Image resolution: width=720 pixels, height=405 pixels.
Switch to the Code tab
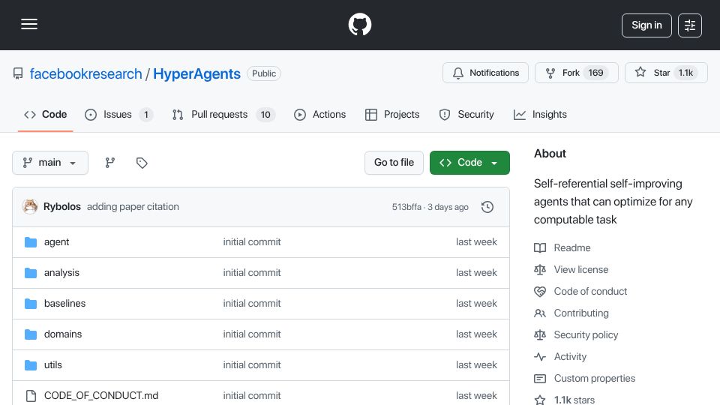pyautogui.click(x=46, y=114)
